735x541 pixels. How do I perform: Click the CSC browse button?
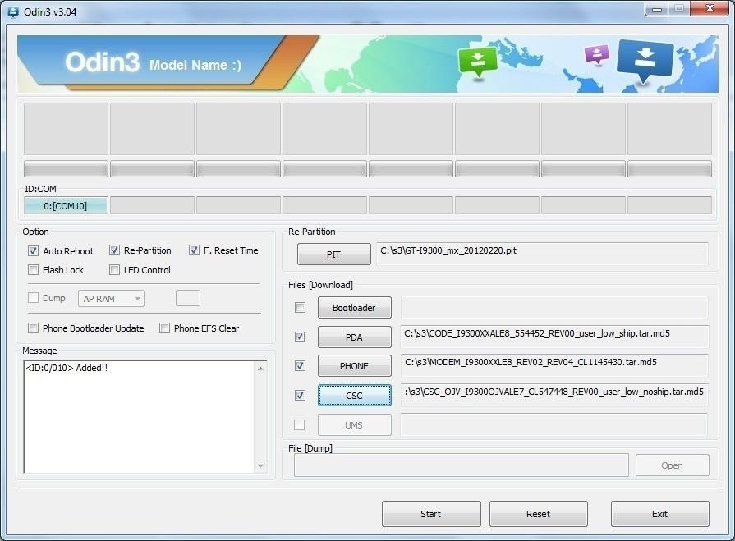(355, 396)
